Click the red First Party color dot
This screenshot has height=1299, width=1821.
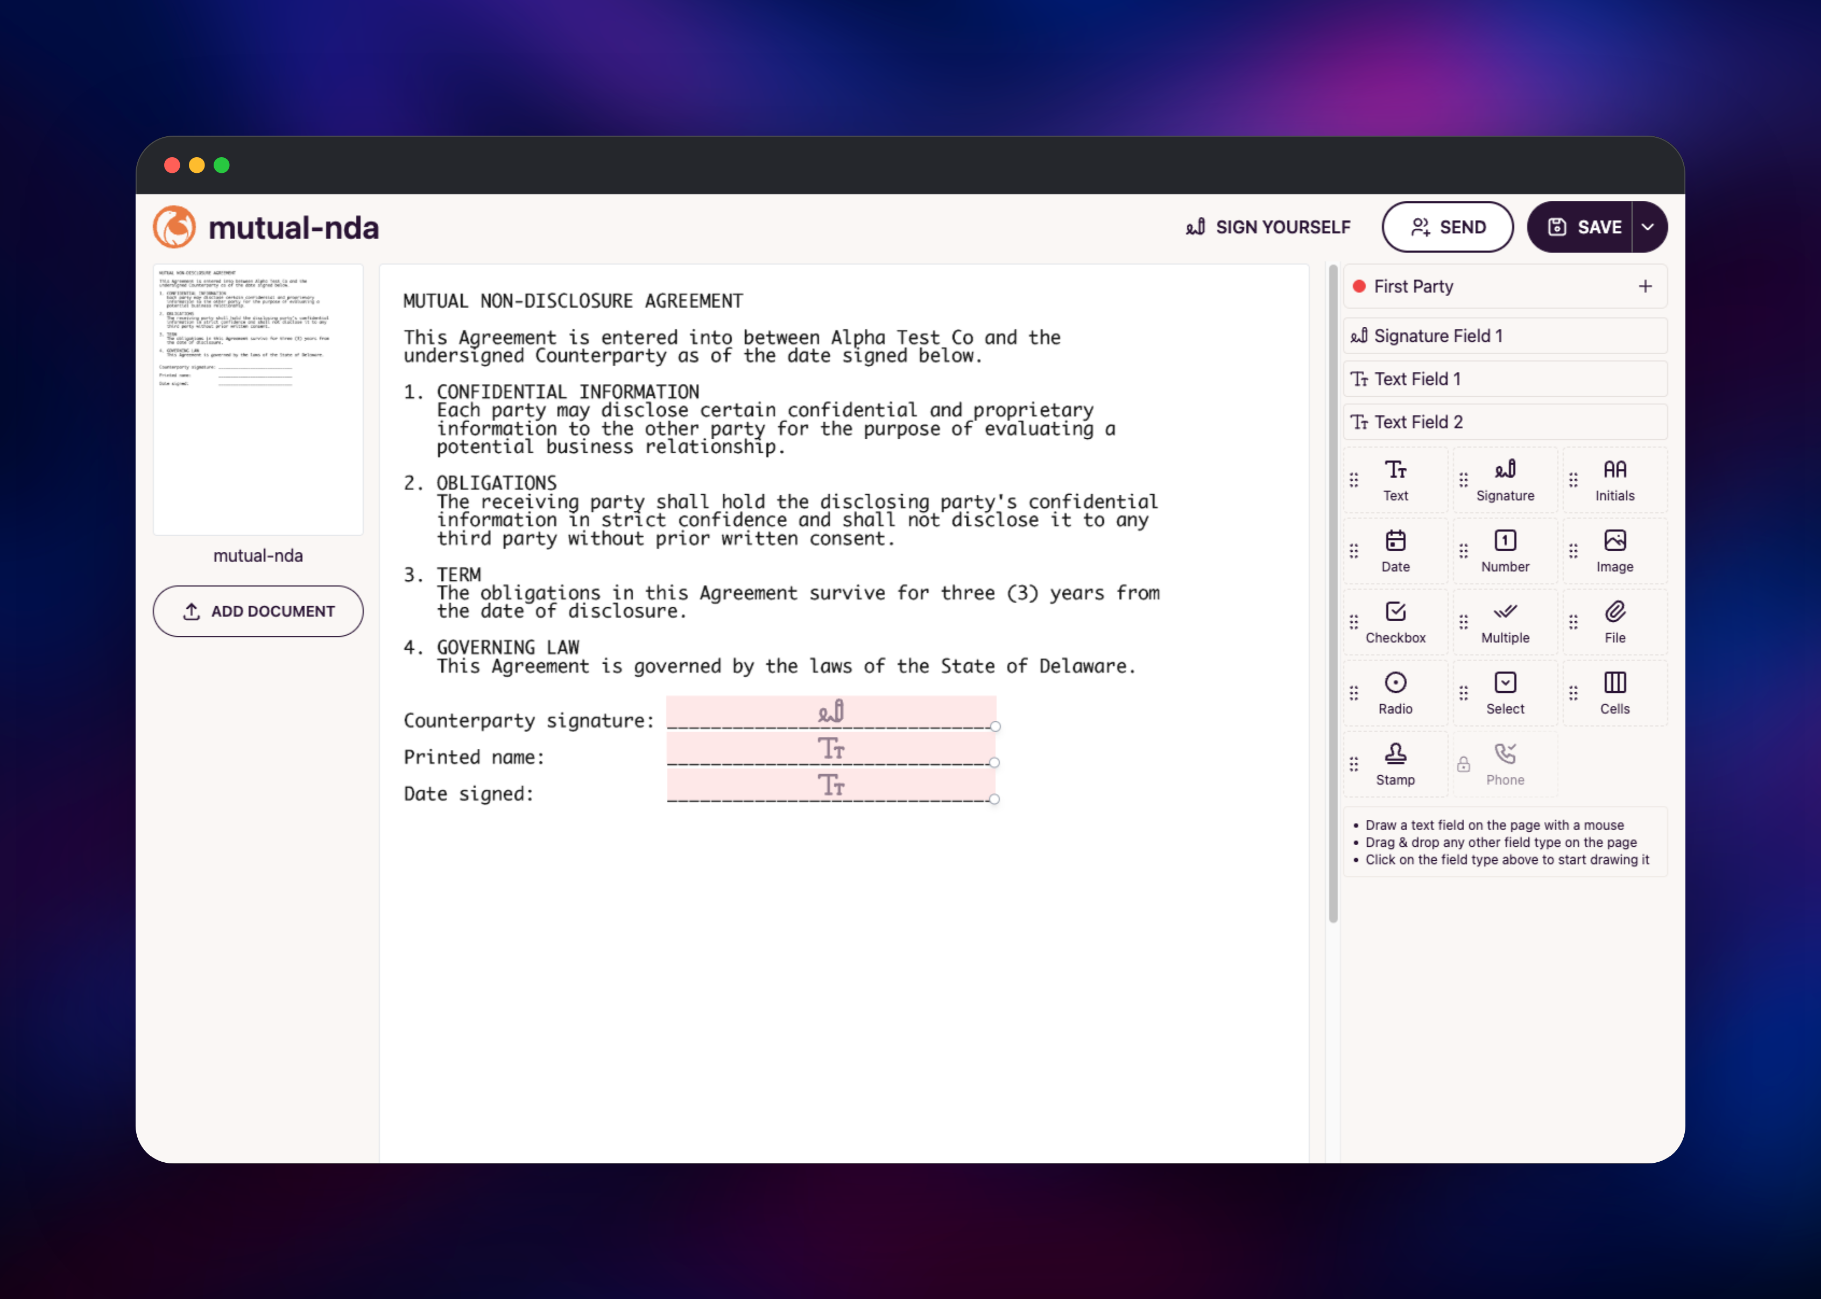[x=1359, y=286]
